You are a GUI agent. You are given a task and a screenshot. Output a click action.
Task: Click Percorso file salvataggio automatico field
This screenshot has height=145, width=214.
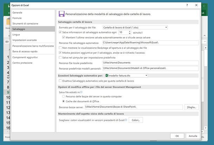(151, 43)
